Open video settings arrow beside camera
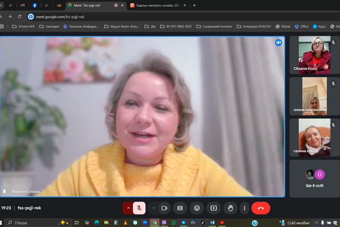340x227 pixels. [153, 208]
